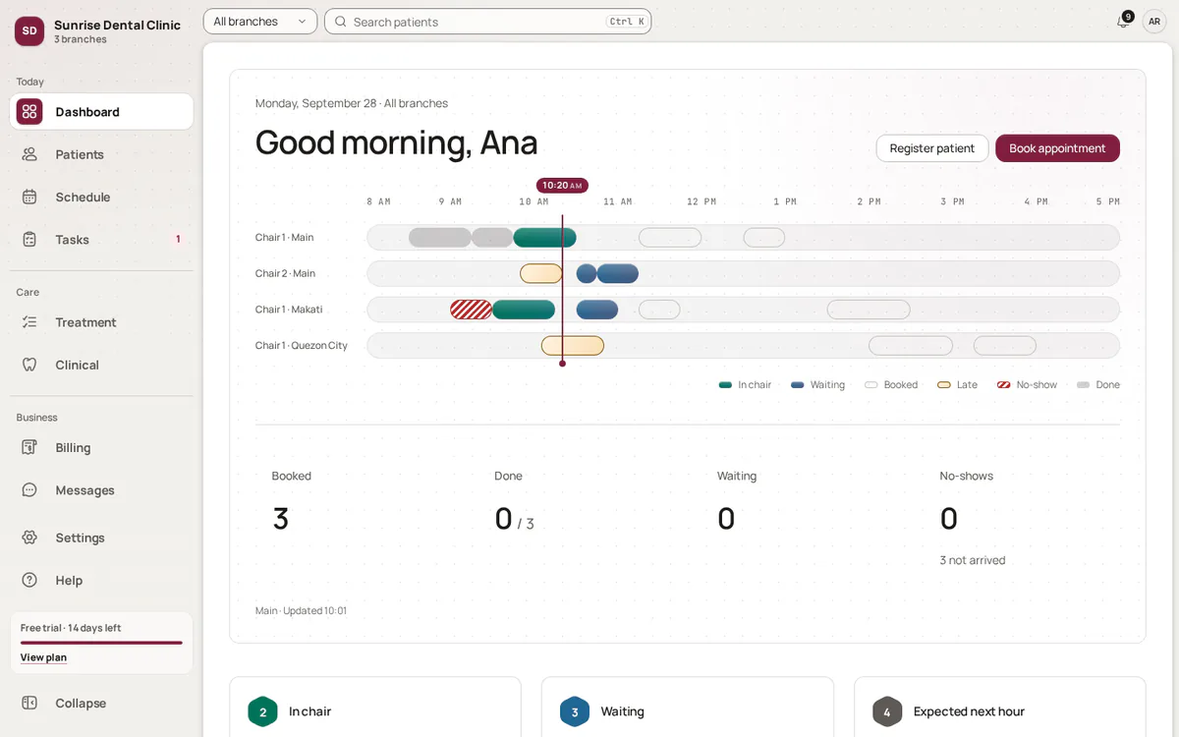Click the 'Main · Updated 10:01' text
The height and width of the screenshot is (737, 1179).
[301, 610]
